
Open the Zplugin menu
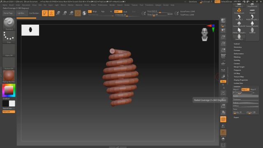tap(158, 5)
